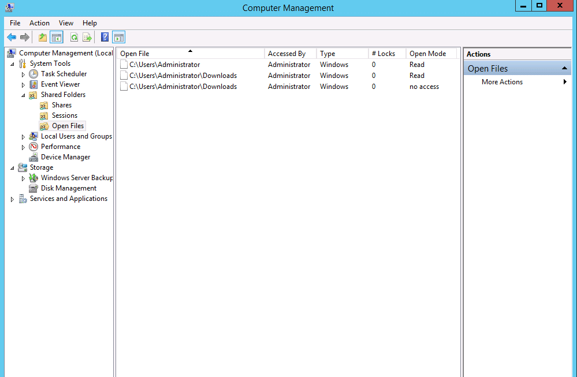
Task: Expand the Task Scheduler node arrow
Action: tap(23, 74)
